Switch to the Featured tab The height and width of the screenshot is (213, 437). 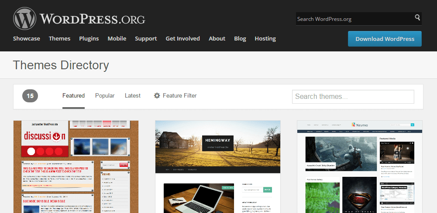73,96
